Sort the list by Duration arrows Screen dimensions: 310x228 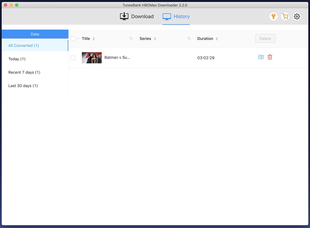[217, 39]
